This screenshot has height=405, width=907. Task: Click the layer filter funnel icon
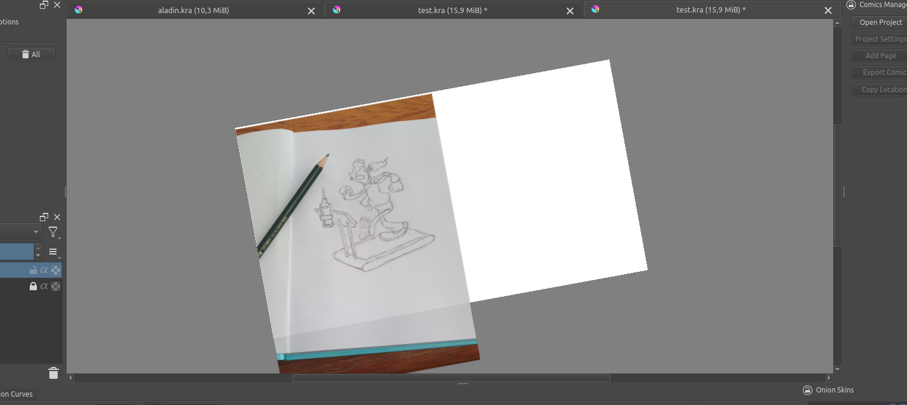(x=54, y=233)
